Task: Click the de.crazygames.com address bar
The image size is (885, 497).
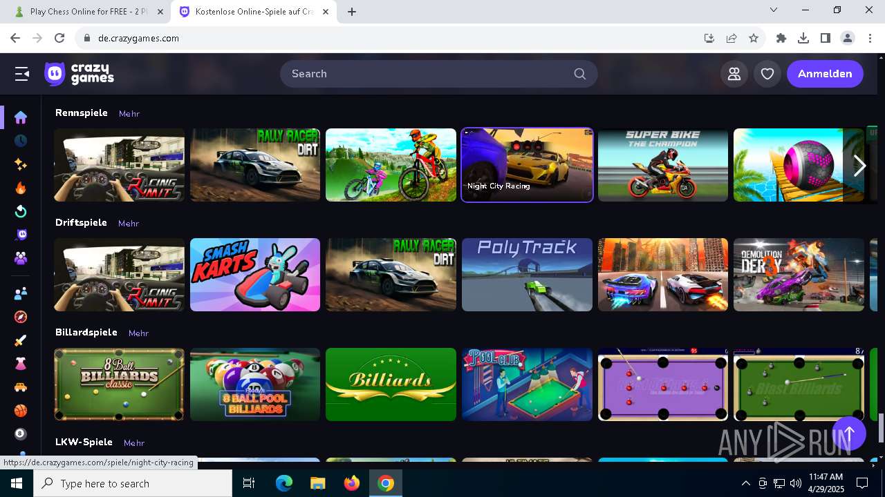Action: click(387, 39)
